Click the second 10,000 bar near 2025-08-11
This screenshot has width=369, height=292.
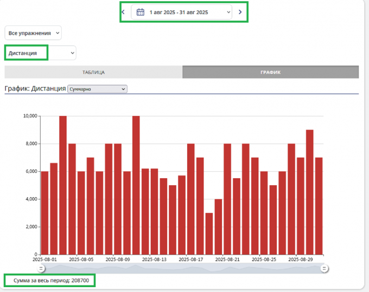(136, 185)
